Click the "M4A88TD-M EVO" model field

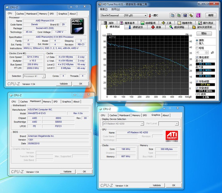tap(47, 113)
